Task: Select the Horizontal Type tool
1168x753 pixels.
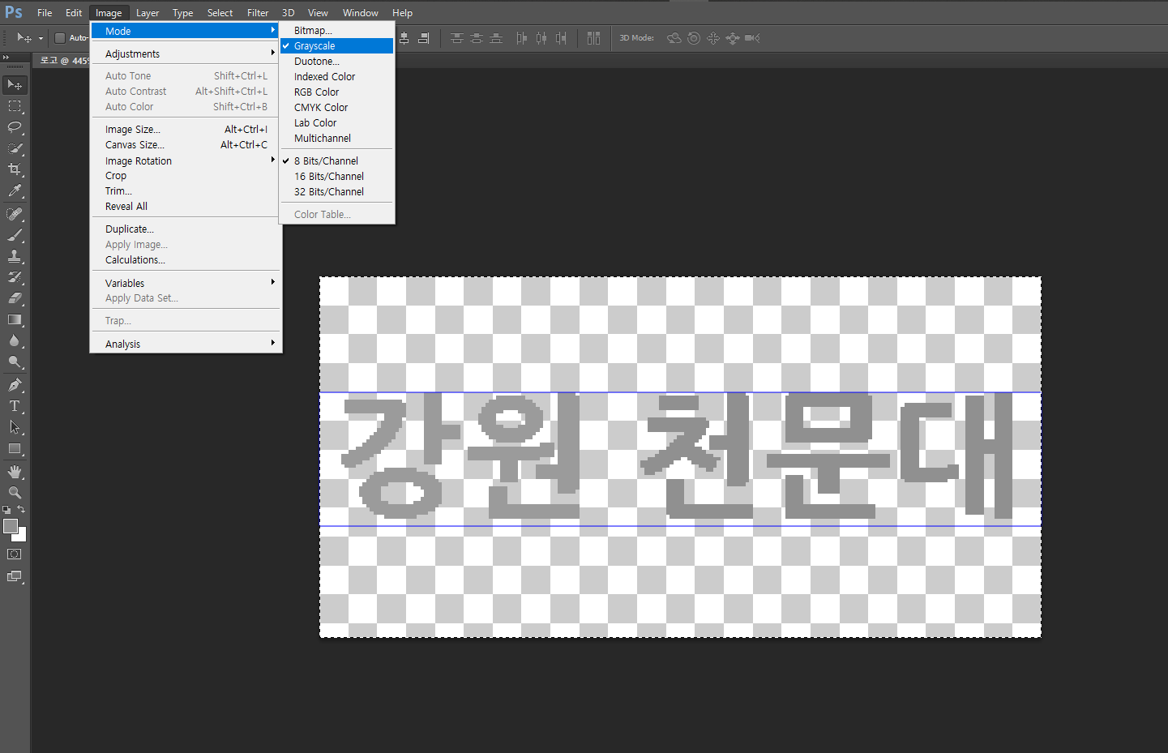Action: (15, 406)
